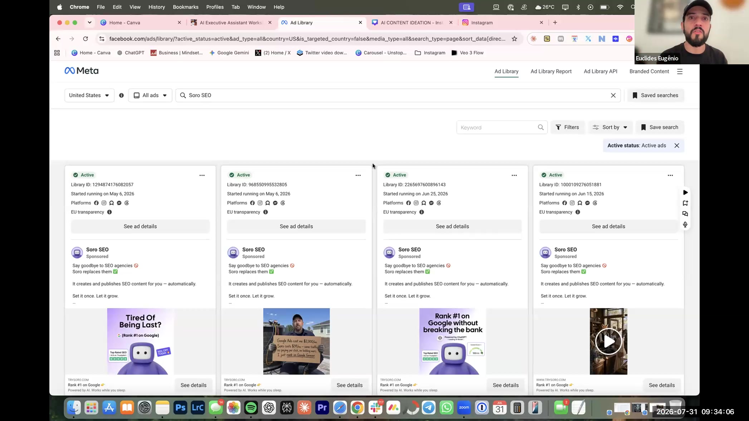Open options menu for ad 1000109276051881
Image resolution: width=749 pixels, height=421 pixels.
coord(670,175)
